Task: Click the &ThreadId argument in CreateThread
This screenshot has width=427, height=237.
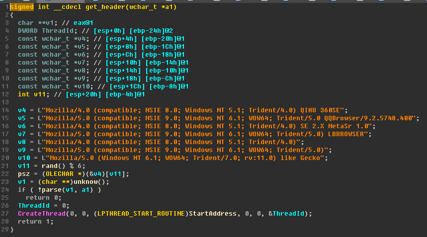Action: coord(286,214)
